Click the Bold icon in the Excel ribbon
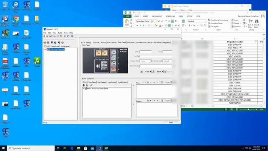This screenshot has height=151, width=268. coord(137,26)
